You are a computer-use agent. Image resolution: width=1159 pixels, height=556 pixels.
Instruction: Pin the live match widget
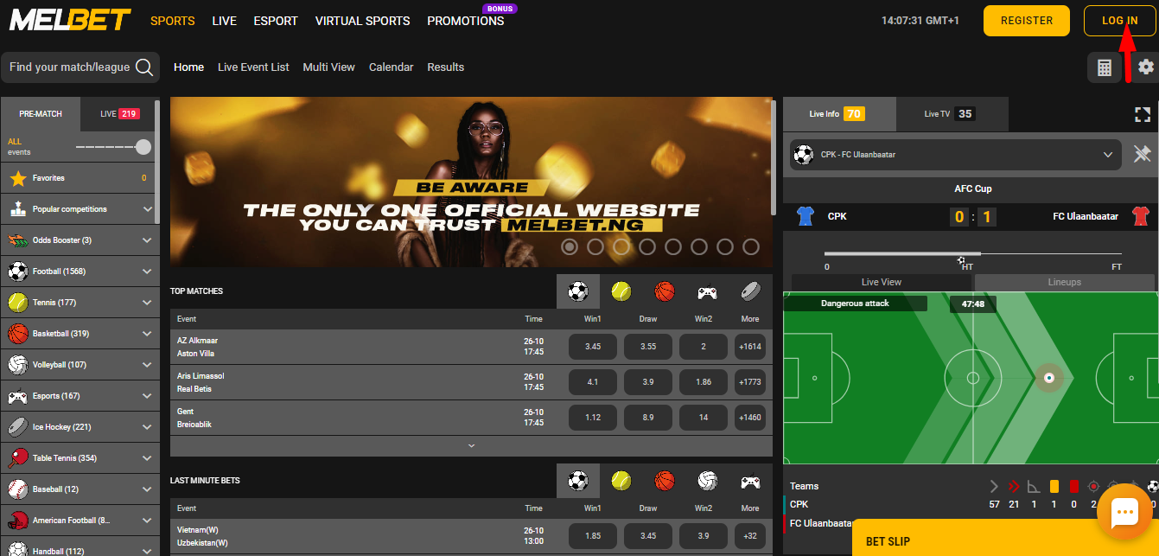(1142, 155)
